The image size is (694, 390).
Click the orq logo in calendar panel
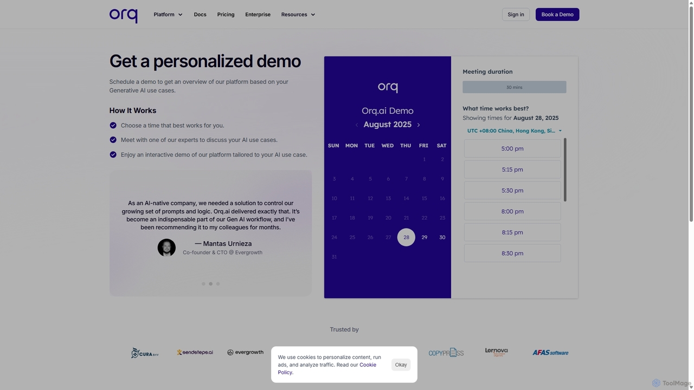(388, 87)
